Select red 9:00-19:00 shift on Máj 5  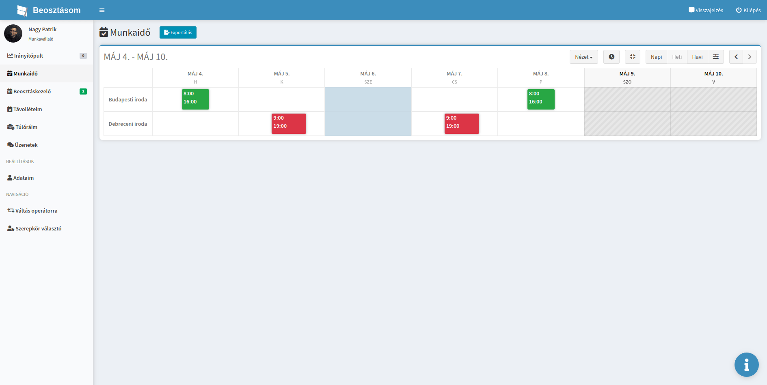pyautogui.click(x=289, y=124)
